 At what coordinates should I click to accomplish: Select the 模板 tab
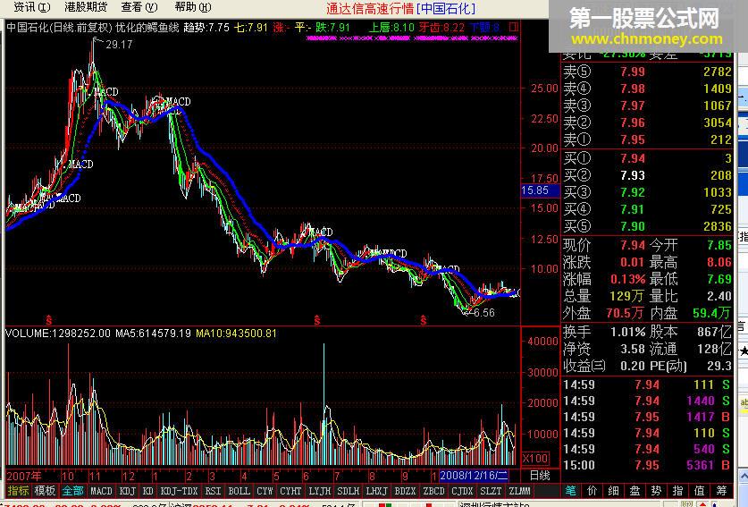pyautogui.click(x=45, y=490)
